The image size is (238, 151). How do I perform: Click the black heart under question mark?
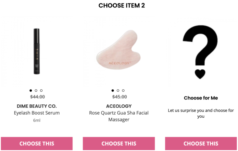coord(200,74)
